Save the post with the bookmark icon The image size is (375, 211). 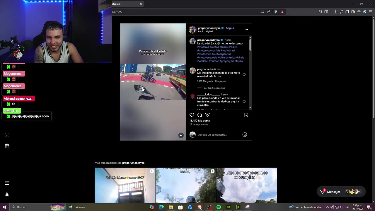tap(246, 115)
